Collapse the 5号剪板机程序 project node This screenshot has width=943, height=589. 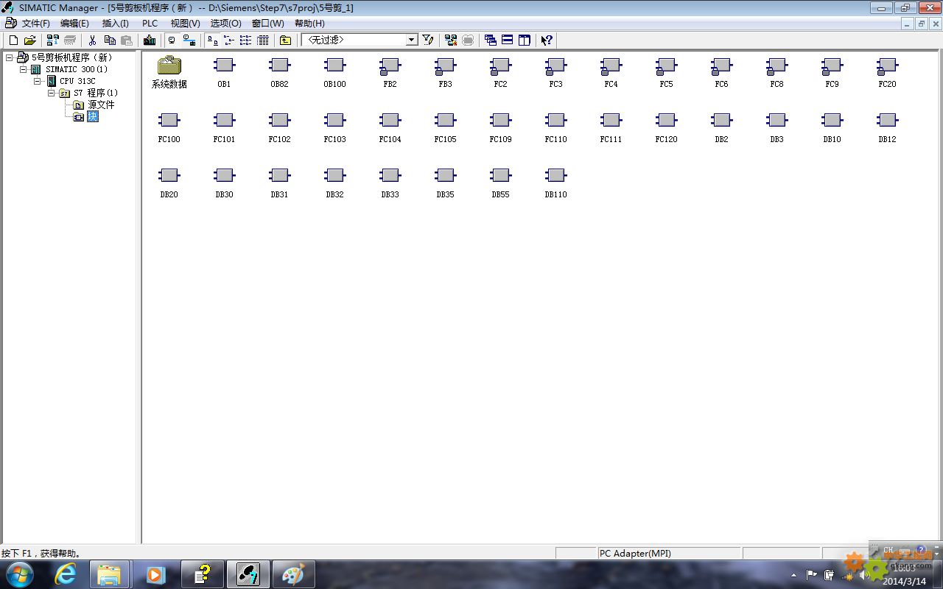[9, 57]
